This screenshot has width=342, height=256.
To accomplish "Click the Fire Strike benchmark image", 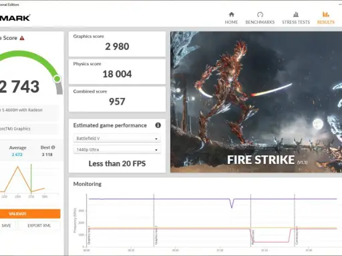I will (256, 102).
